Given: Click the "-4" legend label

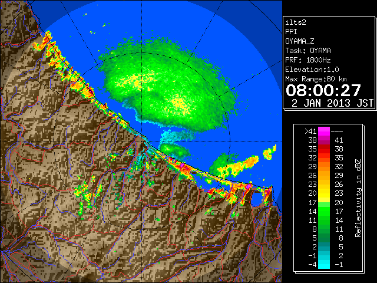Looking at the screenshot, I should pyautogui.click(x=312, y=265).
